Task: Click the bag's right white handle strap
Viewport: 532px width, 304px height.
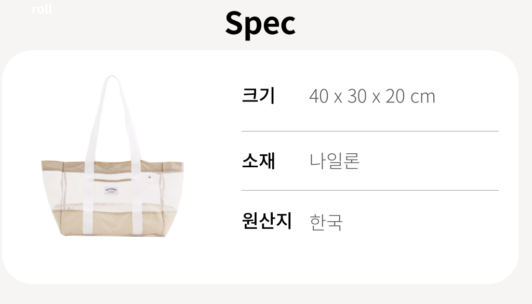Action: tap(131, 129)
